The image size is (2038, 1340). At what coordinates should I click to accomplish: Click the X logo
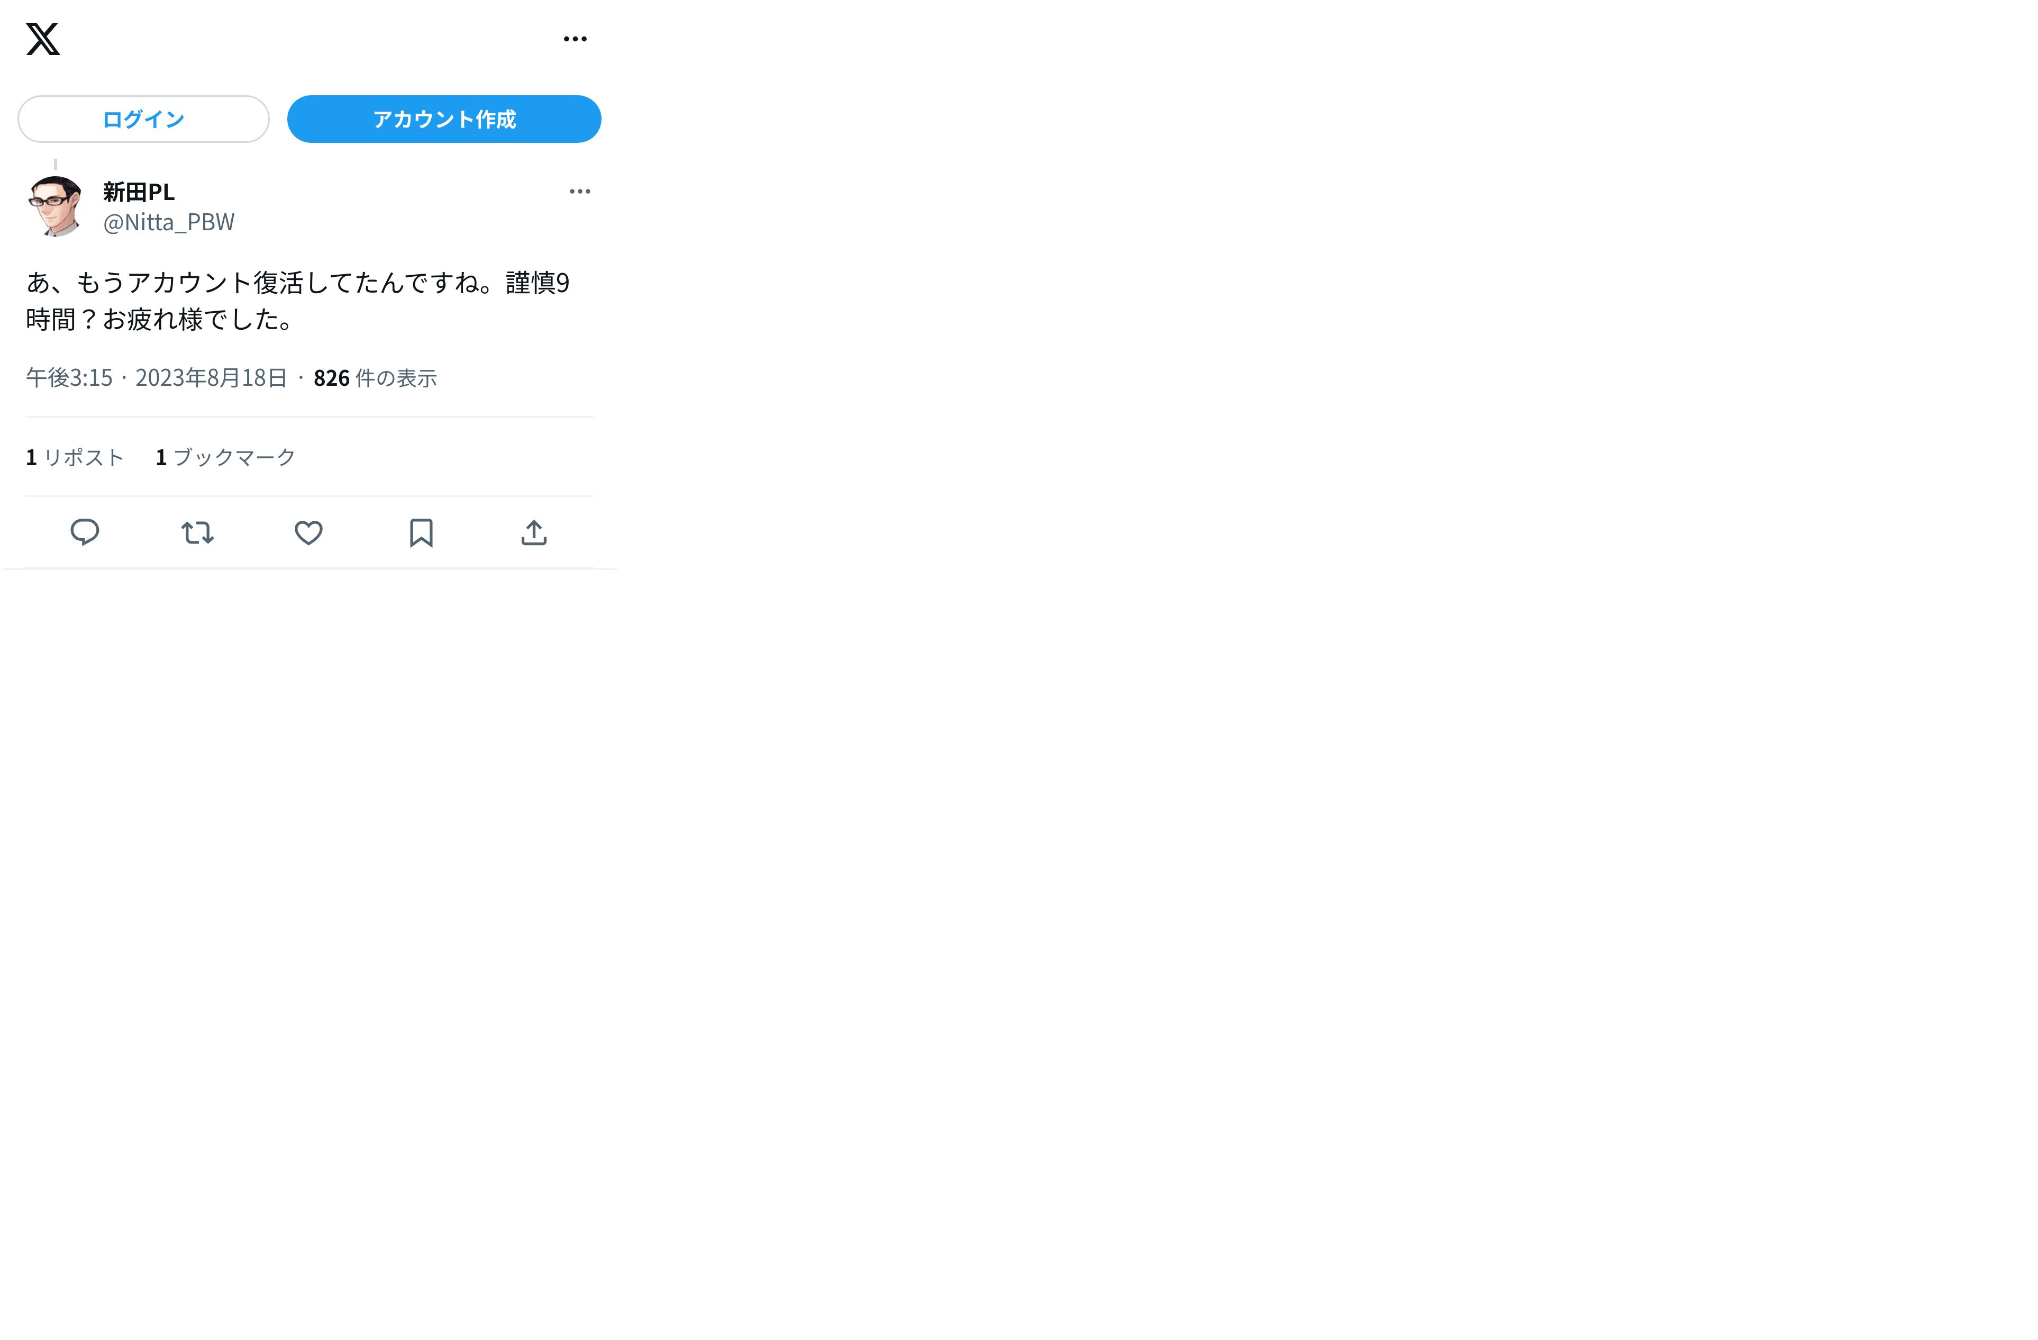point(43,39)
